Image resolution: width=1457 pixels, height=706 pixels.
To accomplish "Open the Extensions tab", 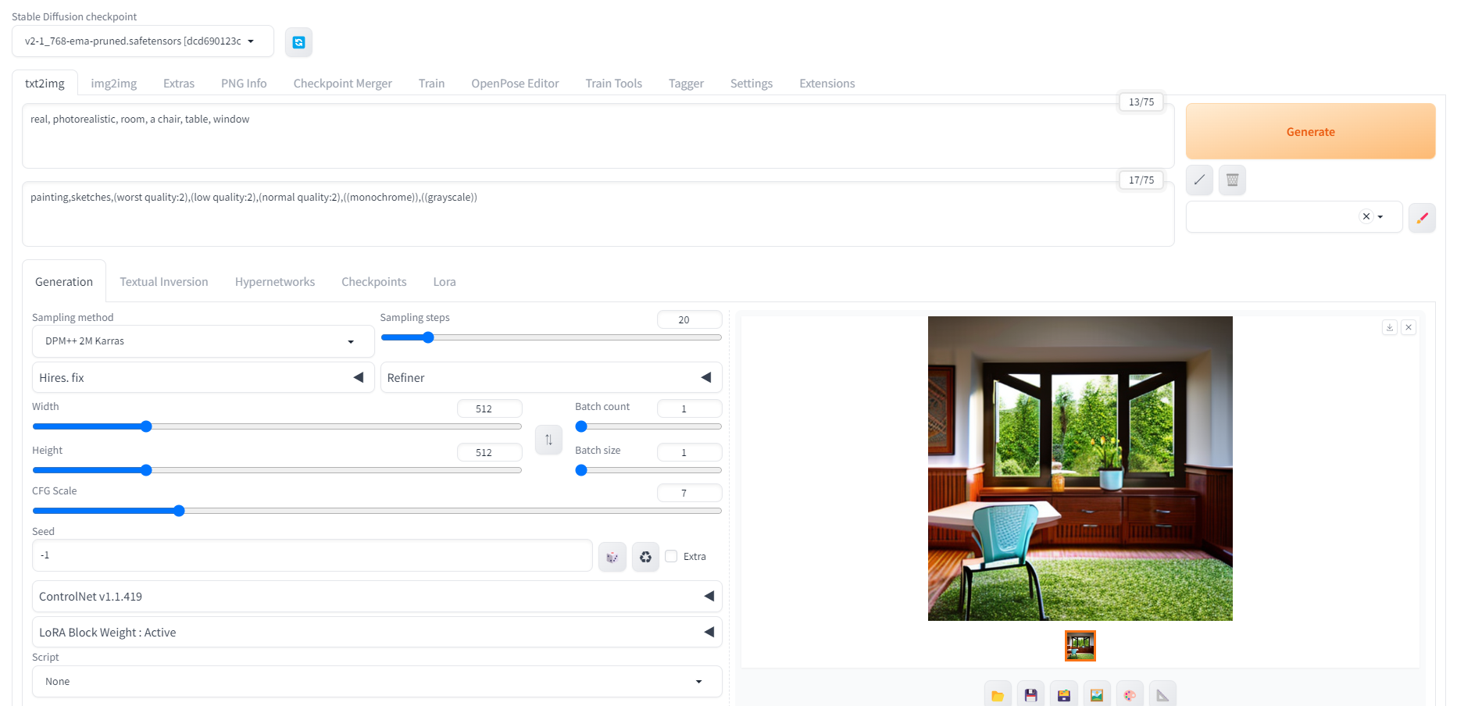I will (827, 84).
